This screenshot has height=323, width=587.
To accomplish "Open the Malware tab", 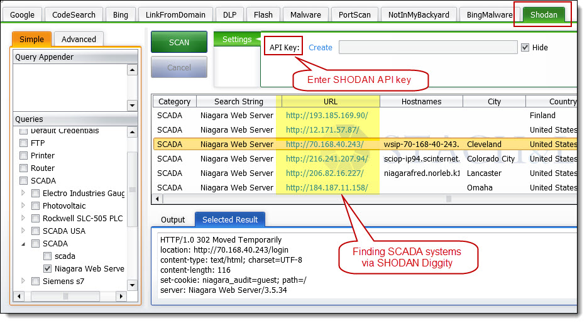I will 305,15.
